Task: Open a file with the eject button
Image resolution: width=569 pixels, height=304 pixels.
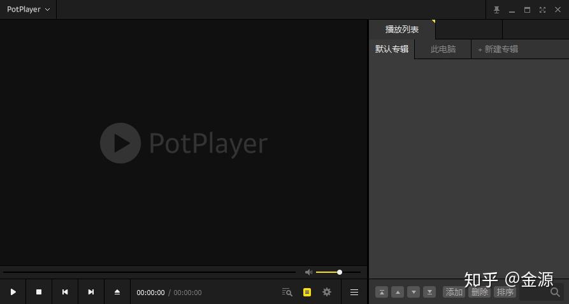Action: coord(117,292)
